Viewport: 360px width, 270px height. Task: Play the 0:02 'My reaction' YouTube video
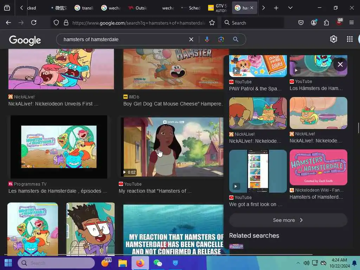tap(172, 147)
